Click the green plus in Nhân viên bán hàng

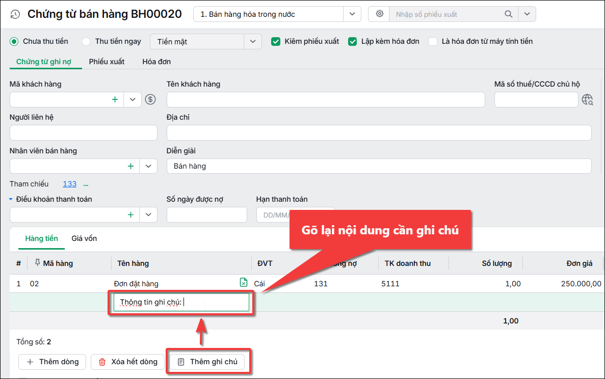(x=130, y=166)
